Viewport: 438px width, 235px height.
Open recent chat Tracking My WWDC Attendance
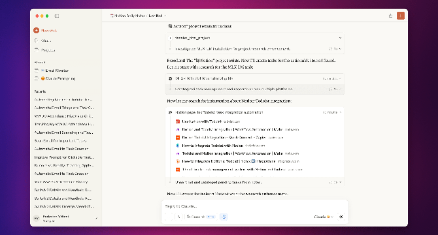(64, 124)
